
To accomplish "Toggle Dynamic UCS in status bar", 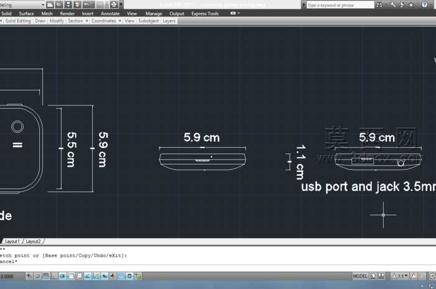I will pos(96,276).
